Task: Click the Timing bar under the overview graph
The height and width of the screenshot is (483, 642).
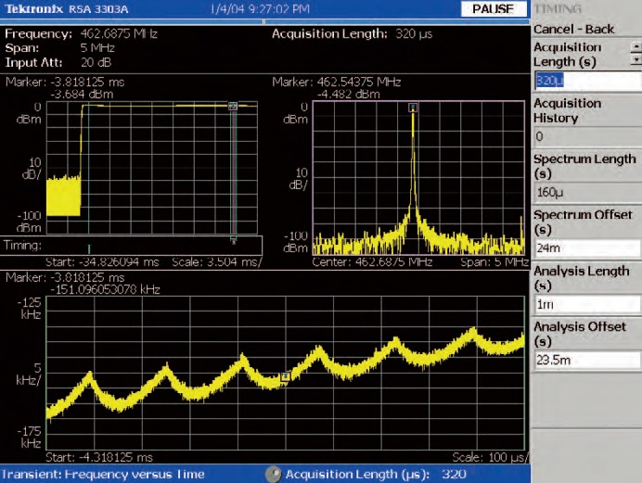Action: pos(132,246)
